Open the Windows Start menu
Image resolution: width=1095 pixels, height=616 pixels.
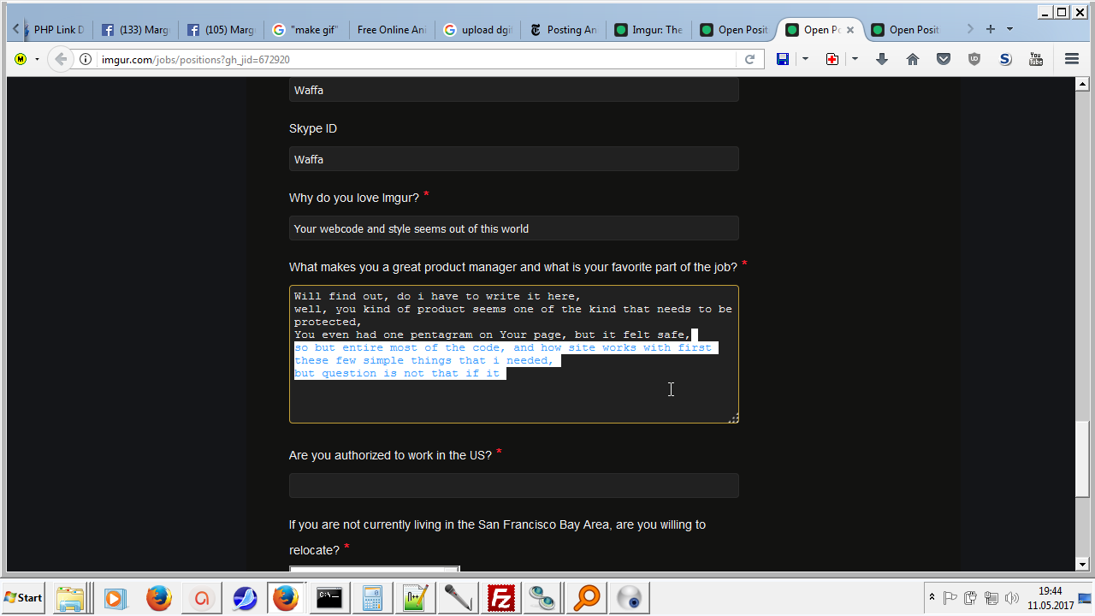[24, 597]
